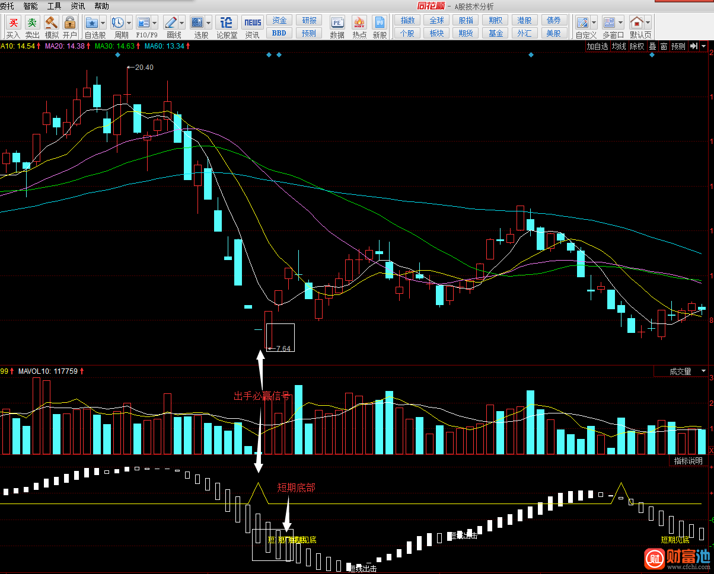Click the 新股 IPO icon

pos(380,23)
